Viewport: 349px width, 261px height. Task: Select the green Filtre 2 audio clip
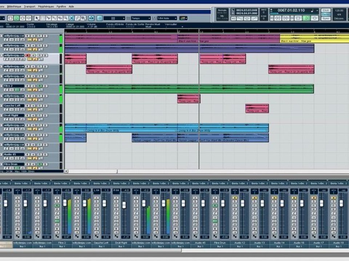click(x=189, y=89)
